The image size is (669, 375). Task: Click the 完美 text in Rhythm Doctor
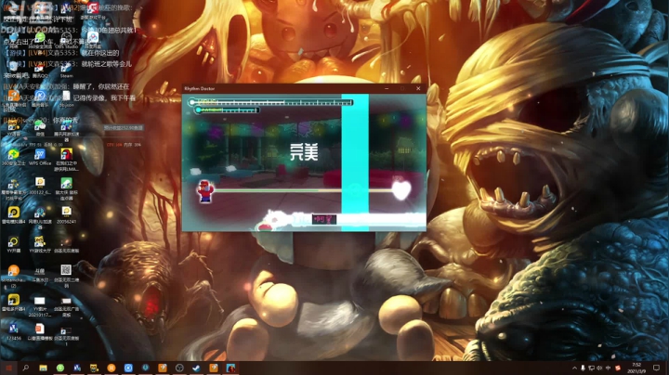click(304, 152)
